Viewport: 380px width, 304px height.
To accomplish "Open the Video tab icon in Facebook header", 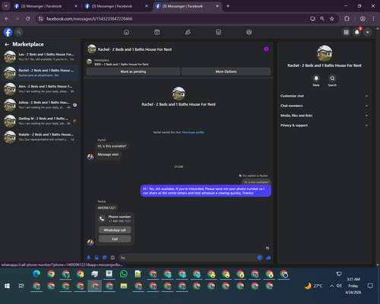I will pyautogui.click(x=157, y=32).
